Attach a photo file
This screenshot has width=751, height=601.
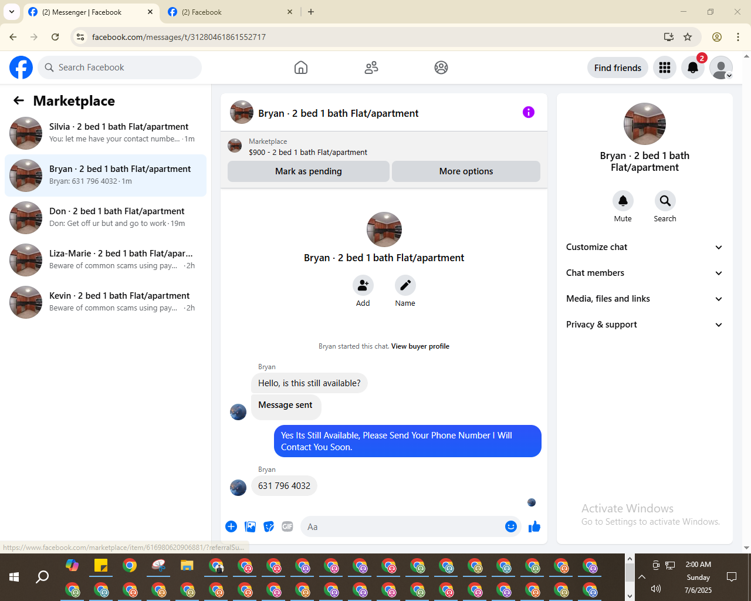(250, 526)
